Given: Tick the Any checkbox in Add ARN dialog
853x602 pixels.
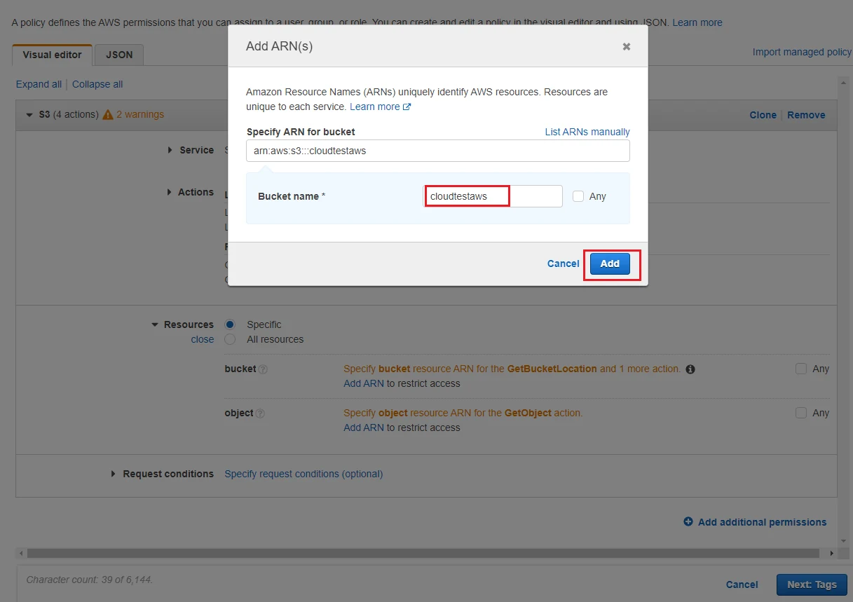Looking at the screenshot, I should (578, 196).
